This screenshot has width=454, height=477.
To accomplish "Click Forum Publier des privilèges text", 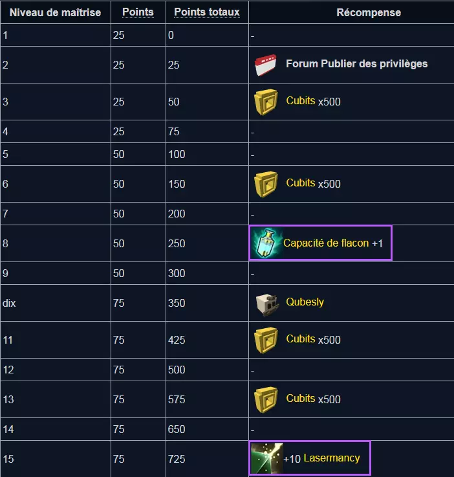I will 356,64.
